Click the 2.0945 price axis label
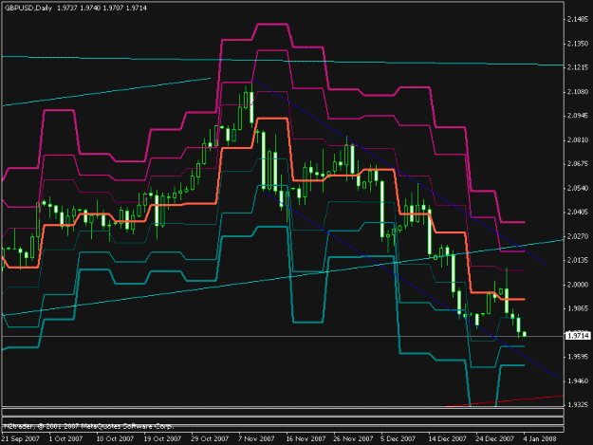The width and height of the screenshot is (593, 445). point(578,116)
